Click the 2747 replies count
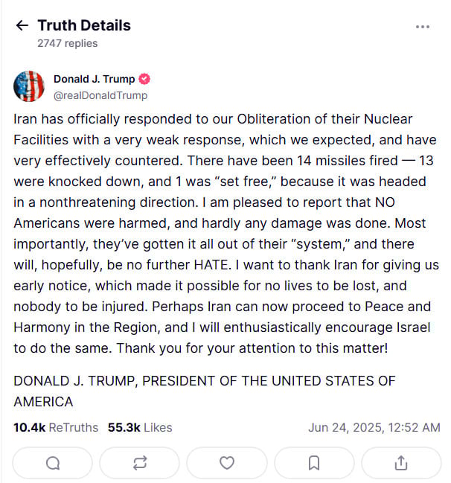This screenshot has height=483, width=451. pyautogui.click(x=67, y=43)
